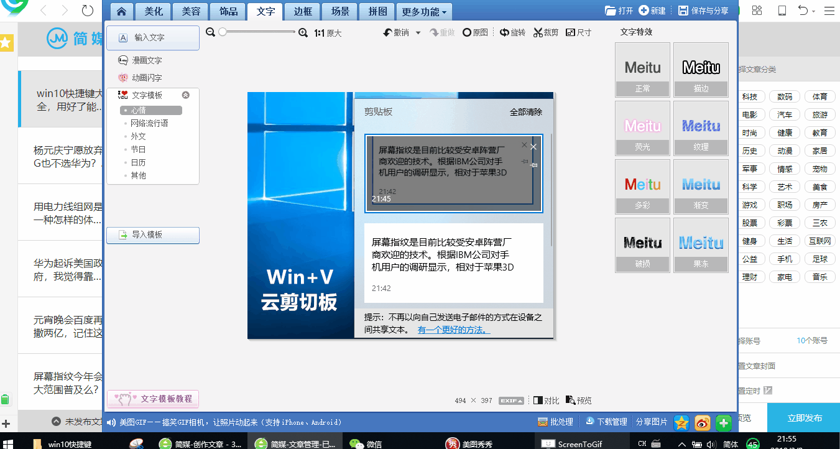Switch to the 美容 tab
Screen dimensions: 840x449
pos(190,11)
